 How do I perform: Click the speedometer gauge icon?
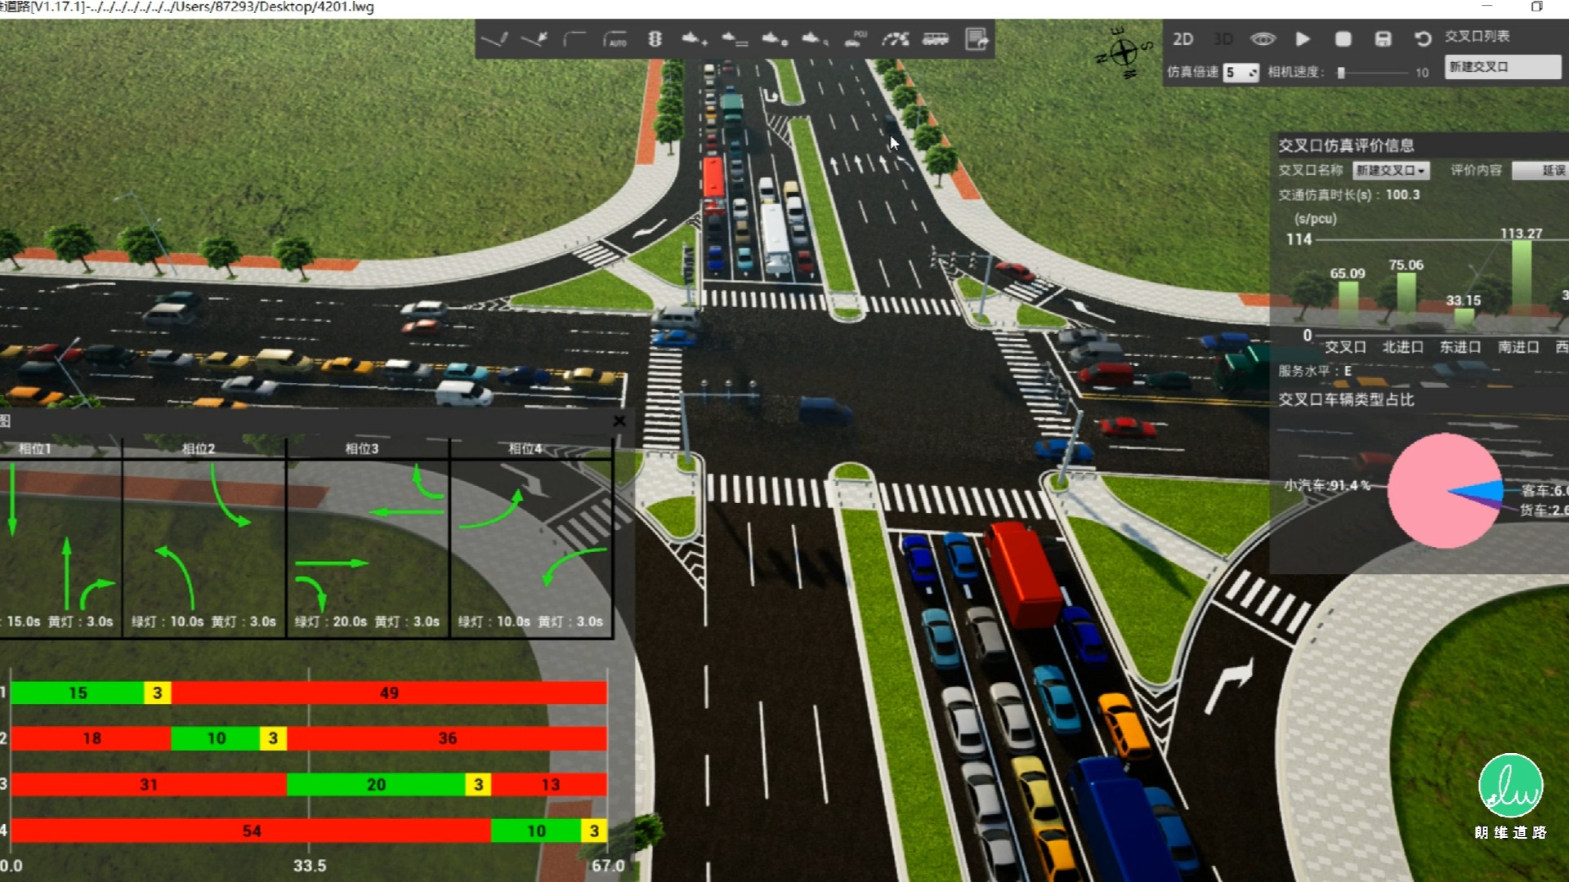(x=895, y=38)
